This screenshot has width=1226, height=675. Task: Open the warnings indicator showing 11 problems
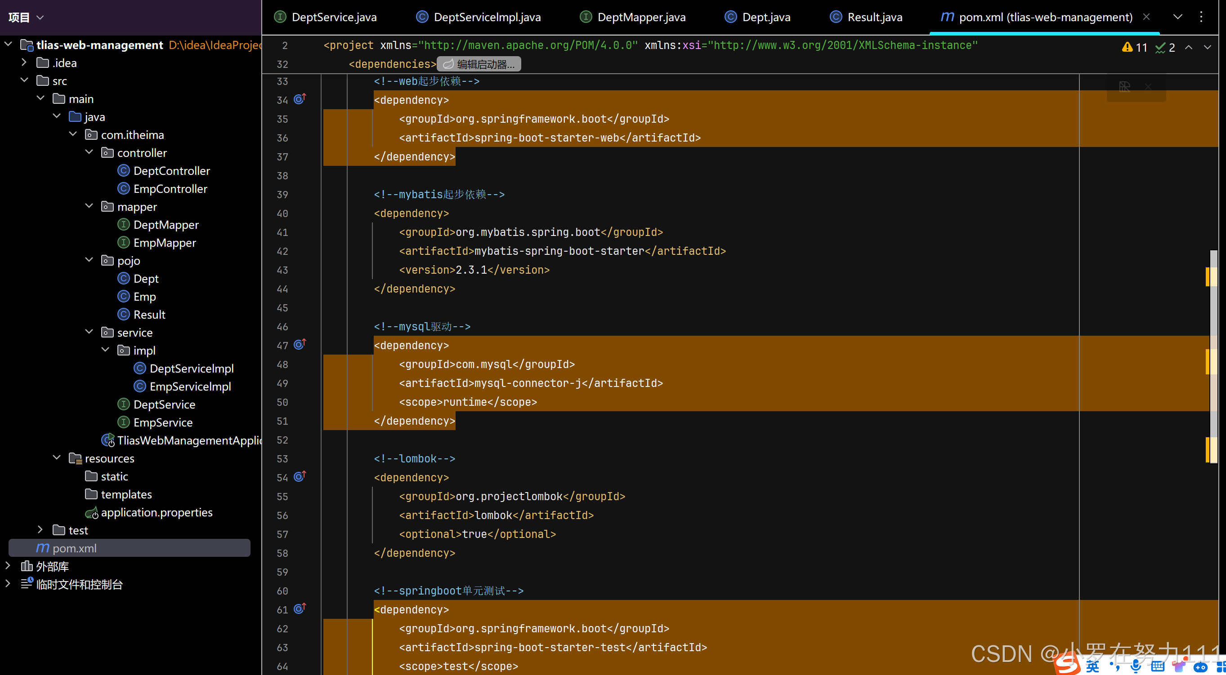tap(1135, 47)
